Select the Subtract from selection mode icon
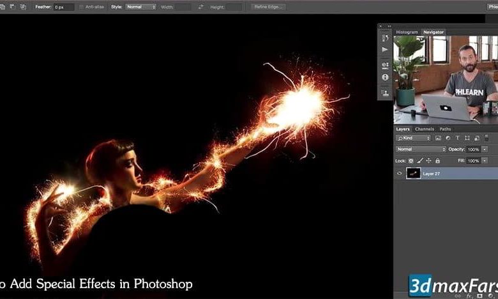 coord(13,6)
